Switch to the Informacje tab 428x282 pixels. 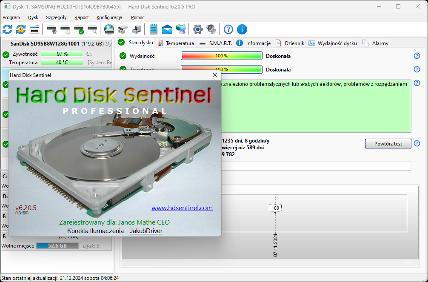click(x=254, y=43)
